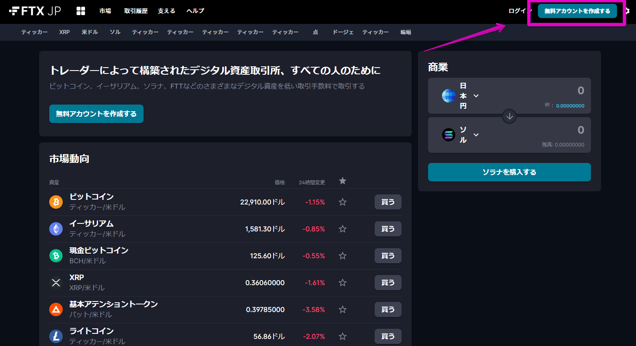Click 買う on the 現金ビットコイン row
636x346 pixels.
tap(388, 256)
